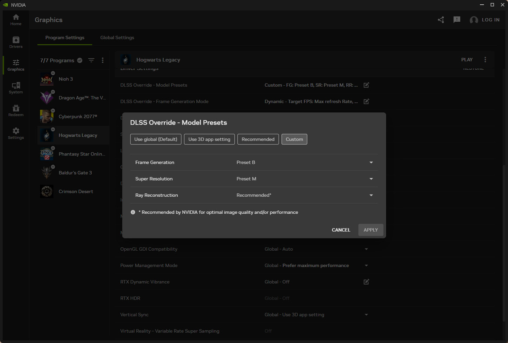The height and width of the screenshot is (343, 508).
Task: Click the filter icon beside 7/7 Programs
Action: pos(91,61)
